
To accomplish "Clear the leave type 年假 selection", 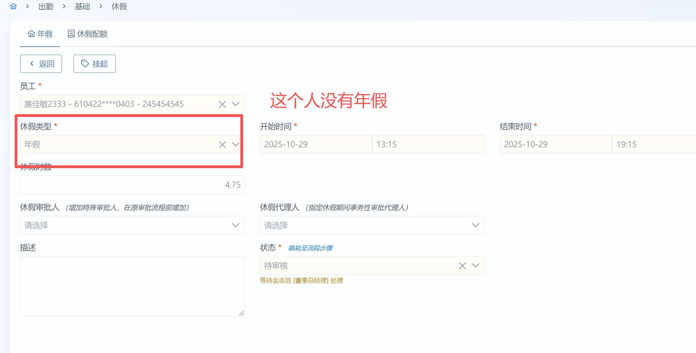I will coord(222,144).
